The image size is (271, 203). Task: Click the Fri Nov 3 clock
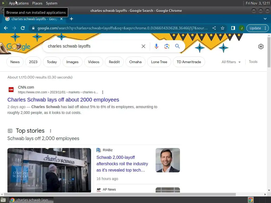(258, 3)
